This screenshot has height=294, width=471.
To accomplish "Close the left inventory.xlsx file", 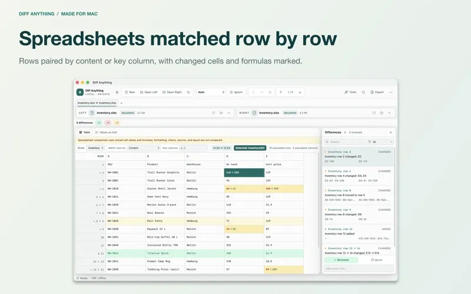I will [x=228, y=113].
